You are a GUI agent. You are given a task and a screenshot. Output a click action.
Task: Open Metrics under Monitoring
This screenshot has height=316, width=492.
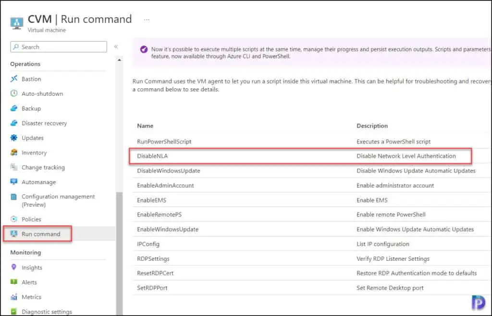click(x=31, y=297)
